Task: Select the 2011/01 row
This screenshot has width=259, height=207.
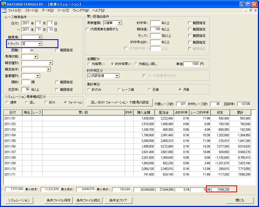Action: pos(127,118)
